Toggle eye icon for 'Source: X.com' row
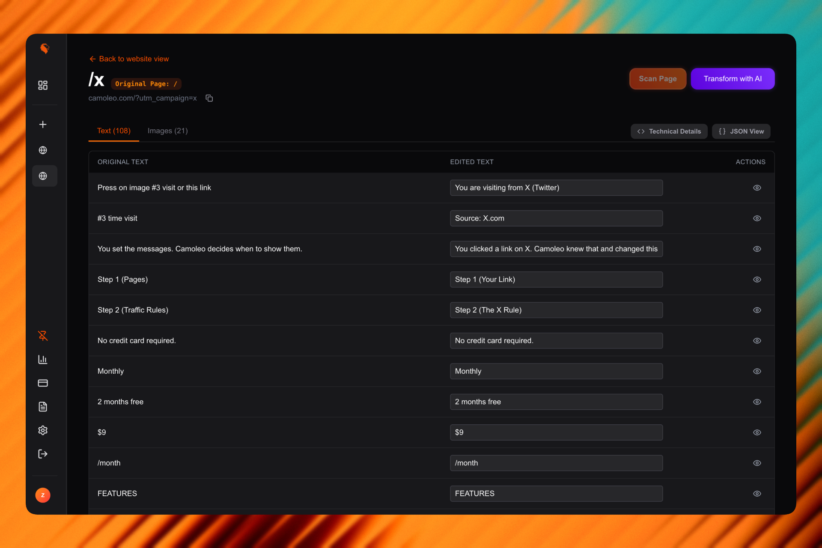This screenshot has height=548, width=822. pyautogui.click(x=757, y=218)
